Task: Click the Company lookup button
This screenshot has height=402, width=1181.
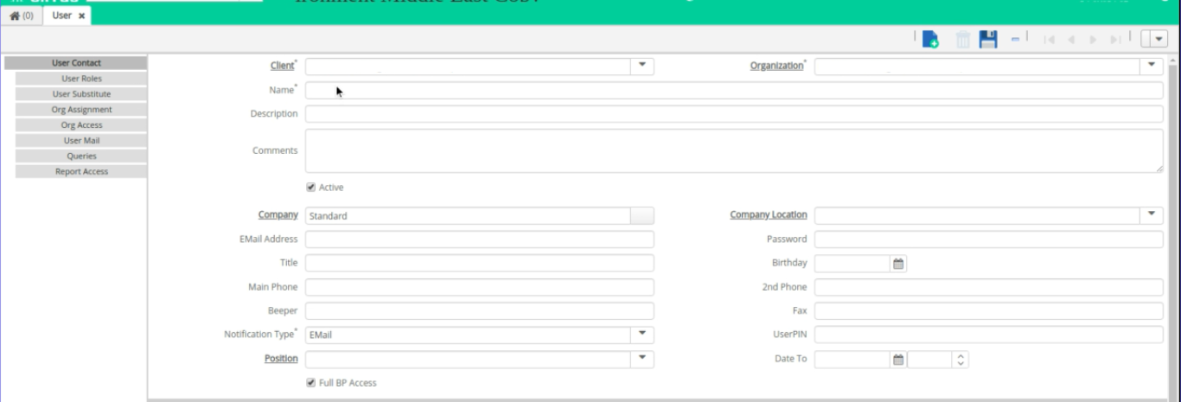Action: [x=642, y=215]
